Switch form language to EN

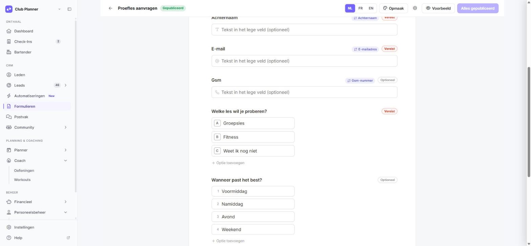(x=371, y=8)
